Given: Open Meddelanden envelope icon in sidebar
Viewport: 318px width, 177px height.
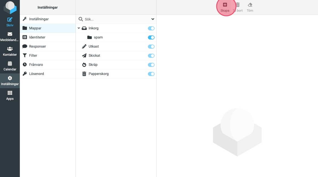Looking at the screenshot, I should pyautogui.click(x=10, y=34).
